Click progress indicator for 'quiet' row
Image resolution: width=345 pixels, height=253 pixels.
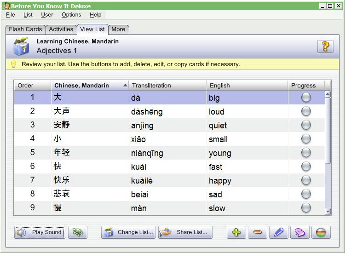point(306,125)
